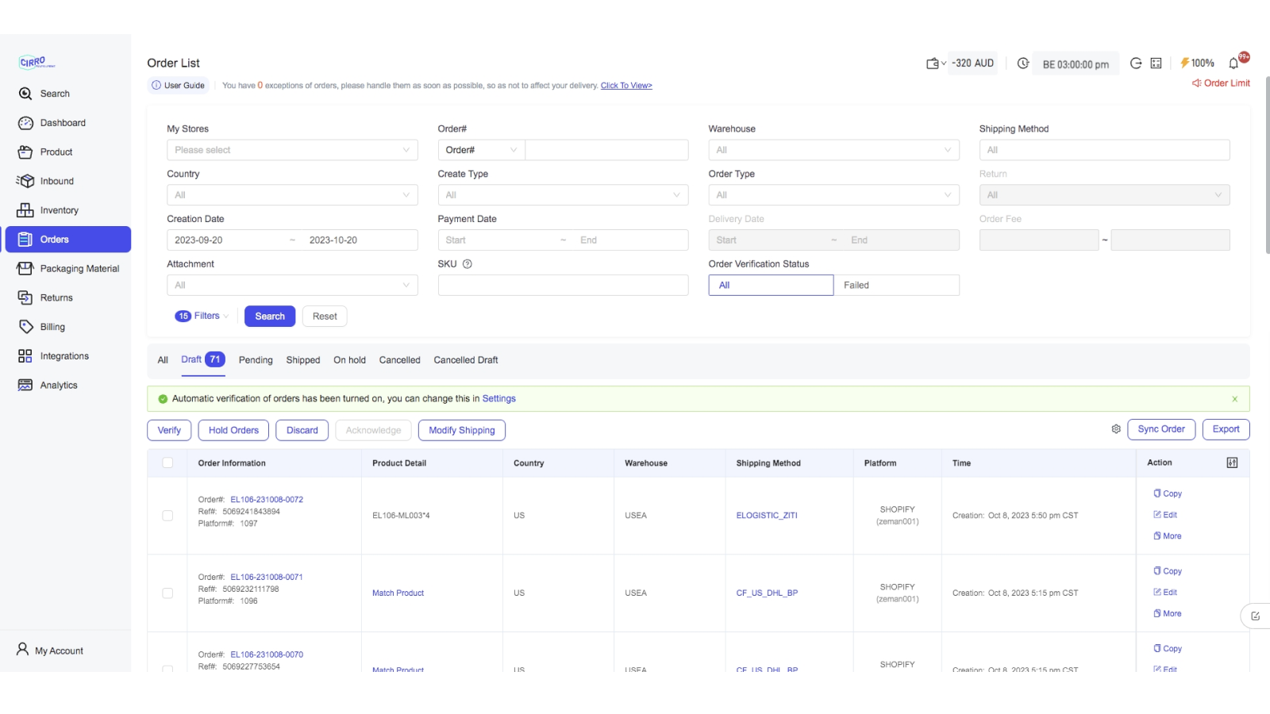The image size is (1270, 714).
Task: Click the Verify button
Action: click(169, 430)
